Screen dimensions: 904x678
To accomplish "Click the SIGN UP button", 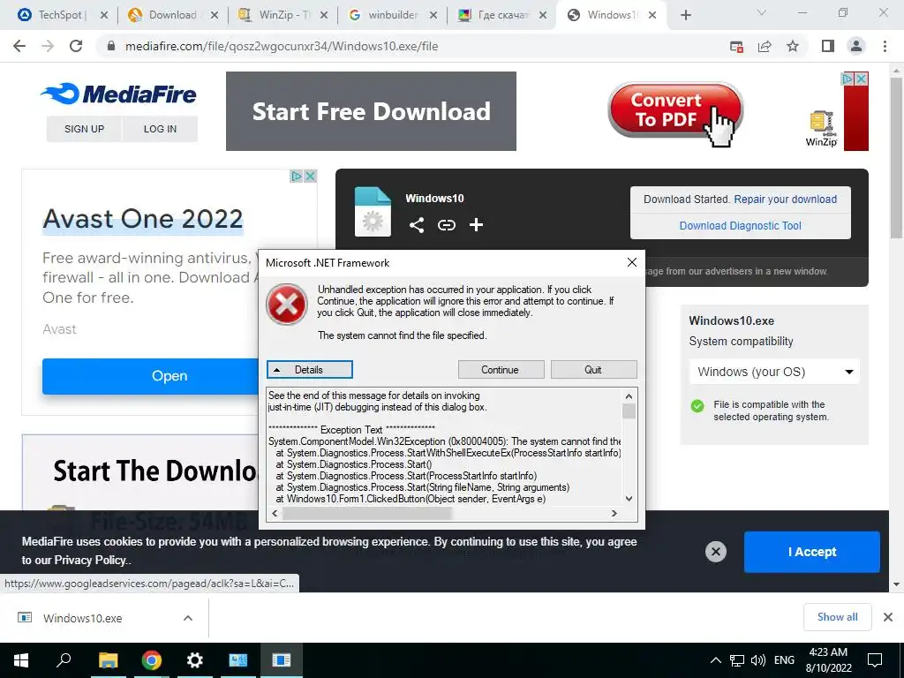I will point(84,129).
